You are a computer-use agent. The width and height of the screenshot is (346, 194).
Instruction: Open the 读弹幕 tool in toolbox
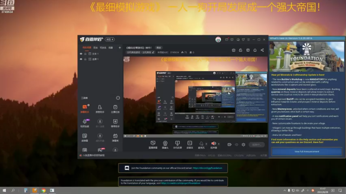pyautogui.click(x=85, y=137)
